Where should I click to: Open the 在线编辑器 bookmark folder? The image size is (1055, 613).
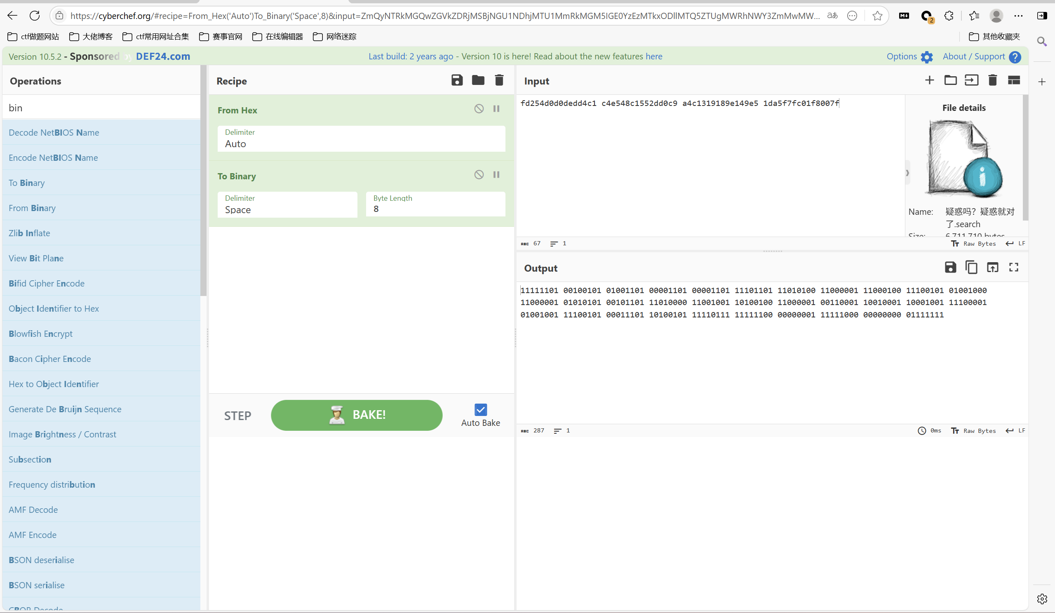tap(277, 36)
